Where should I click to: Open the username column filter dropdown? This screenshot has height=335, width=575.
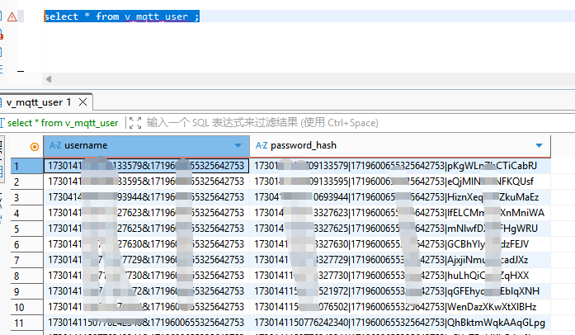[238, 146]
